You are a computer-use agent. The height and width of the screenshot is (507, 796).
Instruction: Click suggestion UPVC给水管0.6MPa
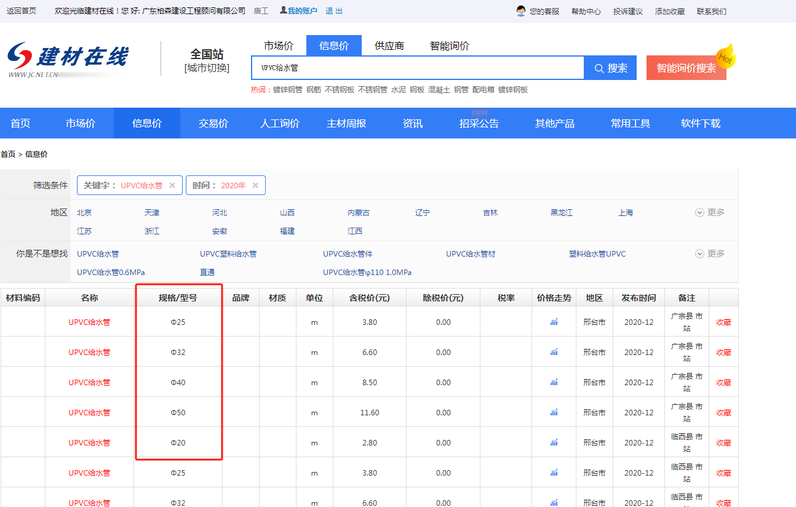[111, 273]
